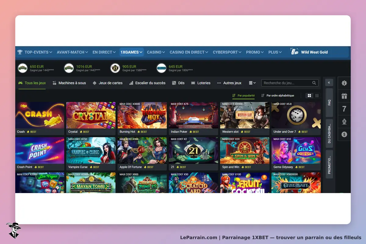This screenshot has height=244, width=366.
Task: Open the DU CASHBA... side tab
Action: [x=329, y=133]
